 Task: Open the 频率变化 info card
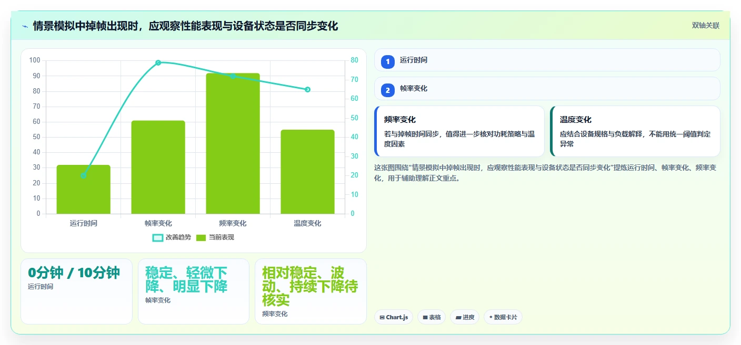459,131
